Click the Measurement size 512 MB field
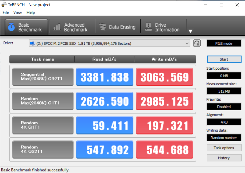245x173 pixels. point(224,91)
